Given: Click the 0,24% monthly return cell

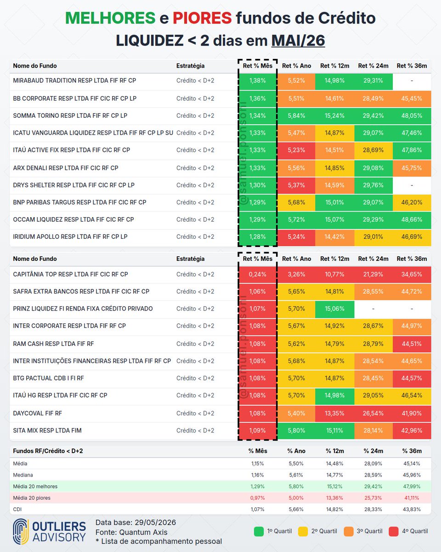Looking at the screenshot, I should (x=258, y=274).
